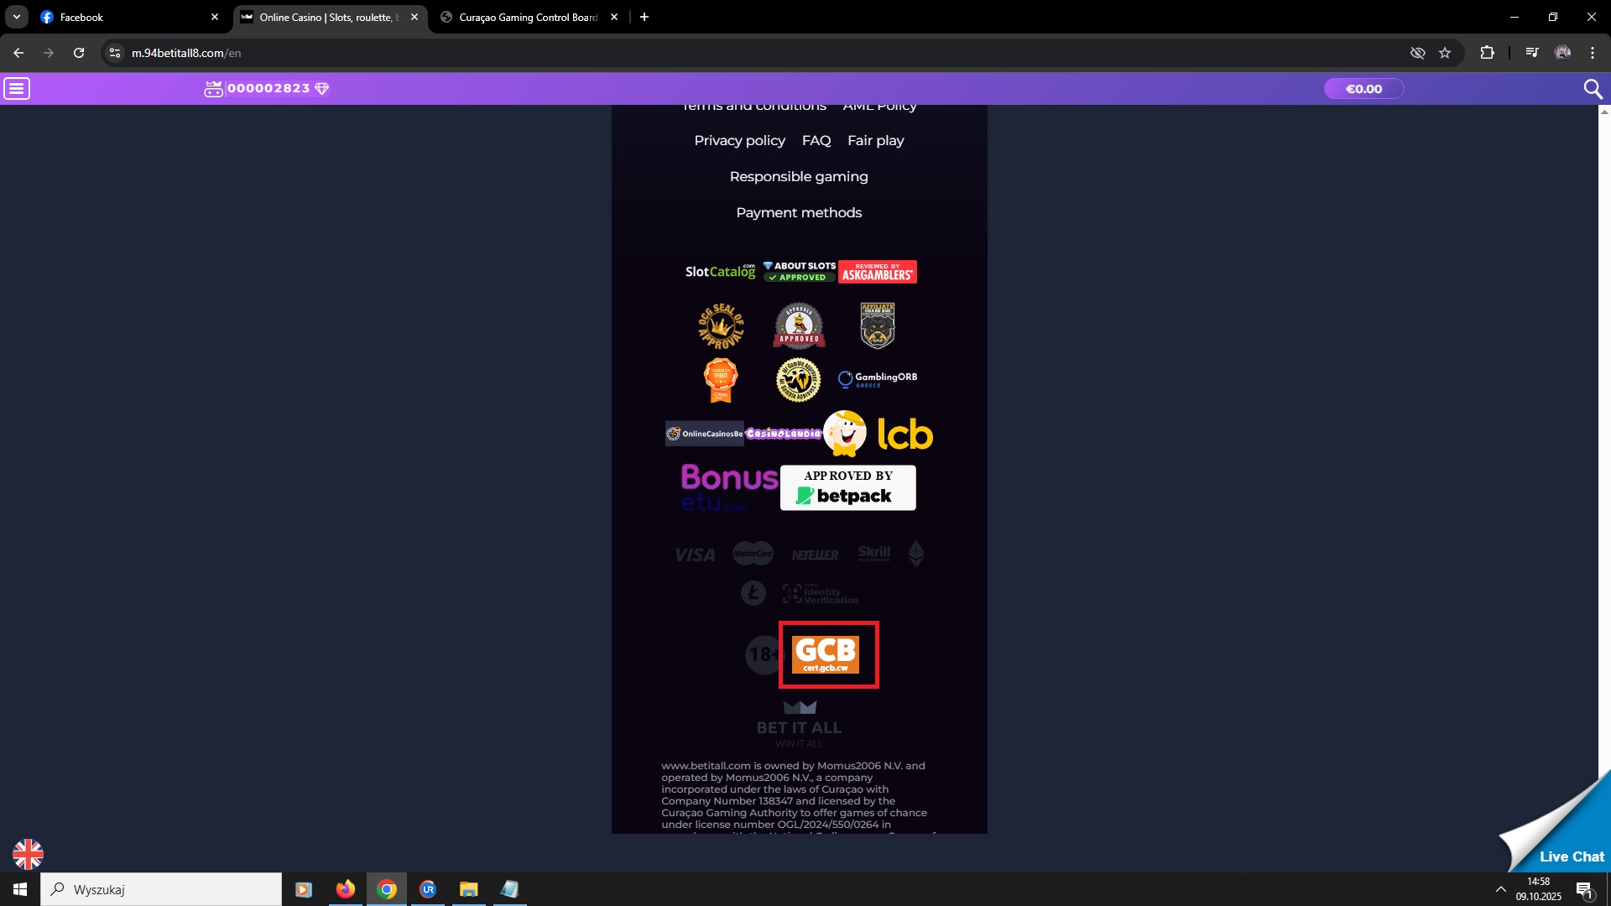The image size is (1611, 906).
Task: Expand the system tray hidden icons chevron
Action: point(1500,889)
